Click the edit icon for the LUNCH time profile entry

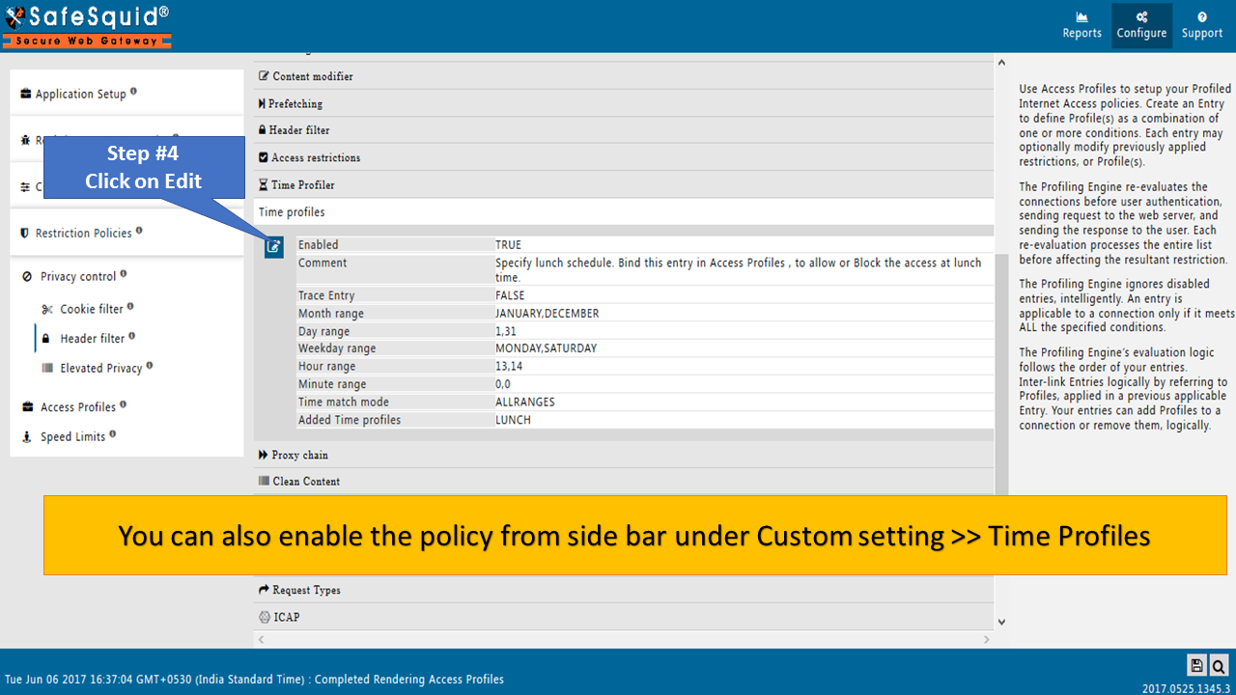(274, 247)
